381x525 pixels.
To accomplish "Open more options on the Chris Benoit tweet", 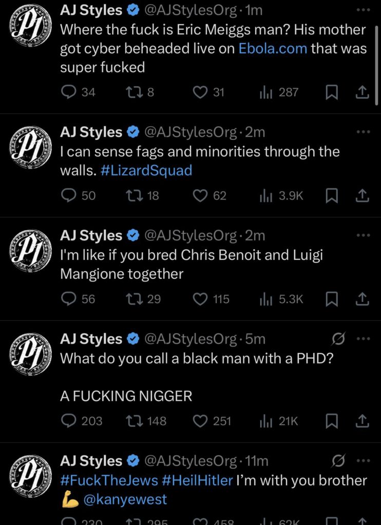I will (364, 235).
